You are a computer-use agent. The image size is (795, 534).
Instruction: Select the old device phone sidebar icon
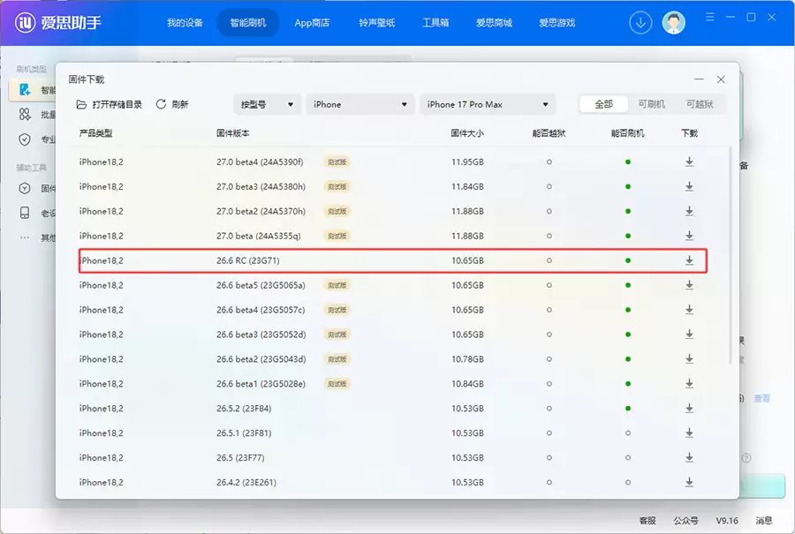(25, 213)
